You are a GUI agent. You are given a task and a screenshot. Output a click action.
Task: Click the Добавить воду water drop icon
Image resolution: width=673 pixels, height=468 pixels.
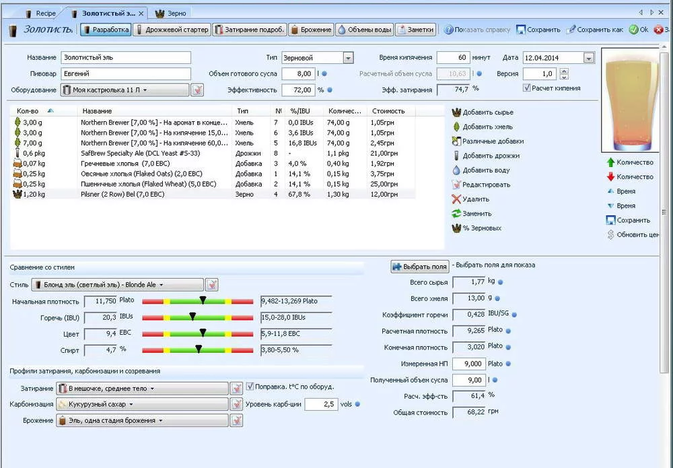456,170
